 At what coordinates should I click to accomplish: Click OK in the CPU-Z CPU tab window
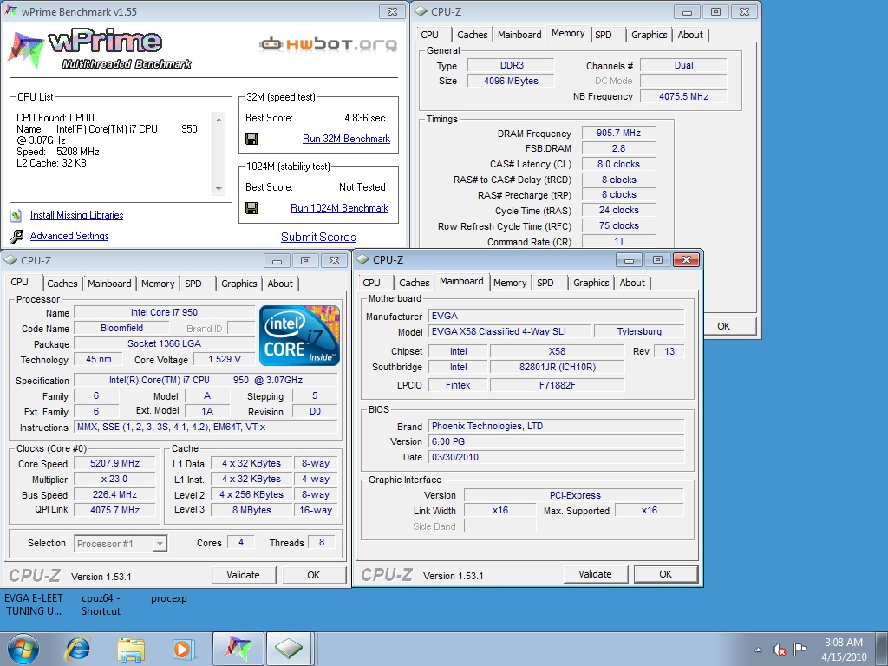click(314, 575)
